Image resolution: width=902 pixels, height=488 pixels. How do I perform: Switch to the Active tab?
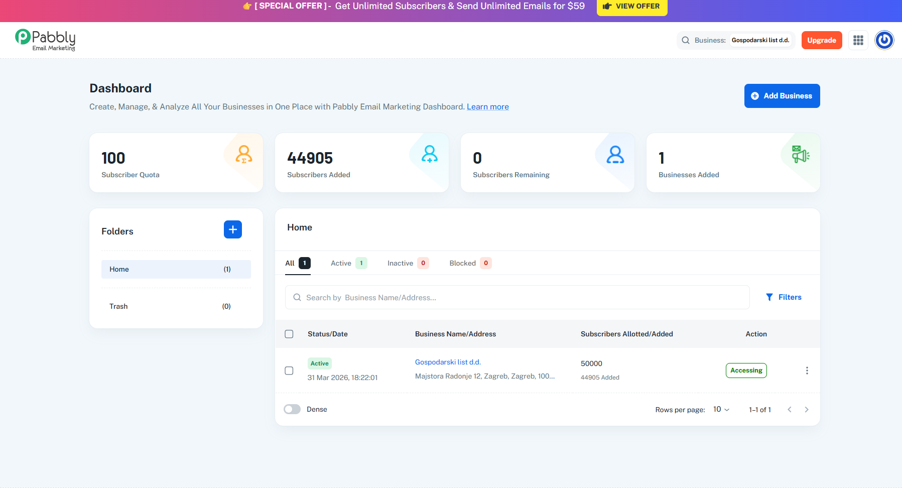point(349,263)
